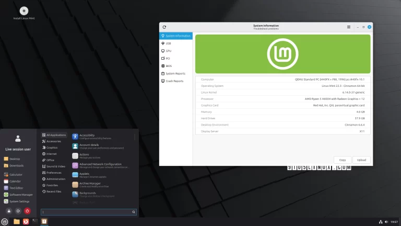Select USB in the sidebar
This screenshot has height=226, width=401.
coord(168,43)
